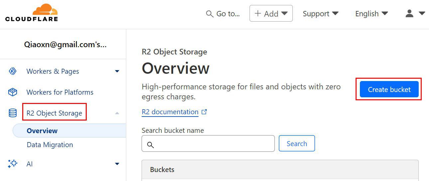Click the R2 Object Storage database icon
Viewport: 429px width, 181px height.
point(13,113)
